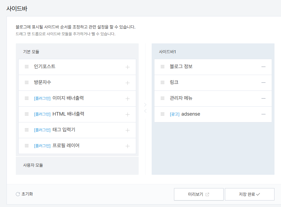Click the minus icon beside adsense
Screen dimensions: 281x207
pyautogui.click(x=263, y=114)
